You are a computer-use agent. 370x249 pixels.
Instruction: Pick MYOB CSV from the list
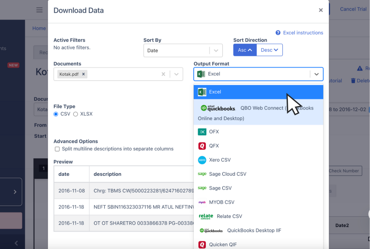click(258, 202)
